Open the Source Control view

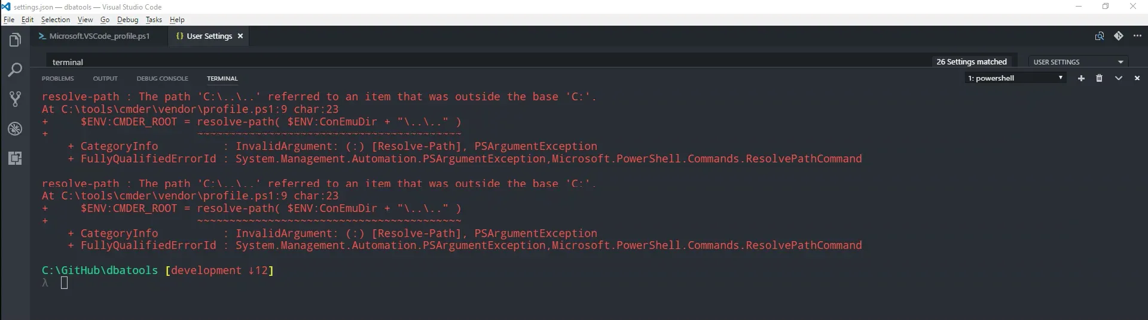tap(15, 99)
